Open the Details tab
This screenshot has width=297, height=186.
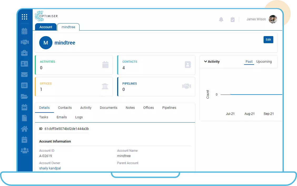click(44, 108)
